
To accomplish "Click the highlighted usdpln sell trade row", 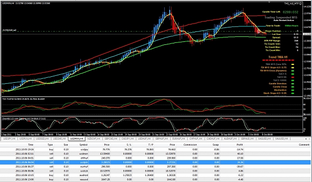I will click(155, 163).
